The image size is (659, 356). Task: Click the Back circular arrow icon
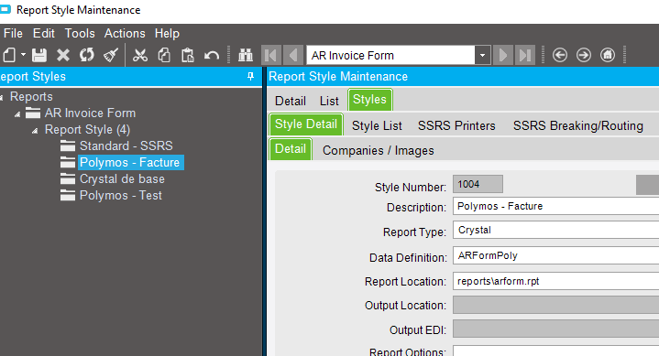[560, 55]
